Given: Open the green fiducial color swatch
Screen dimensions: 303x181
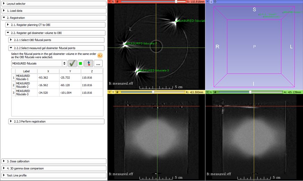Looking at the screenshot, I should coord(80,64).
